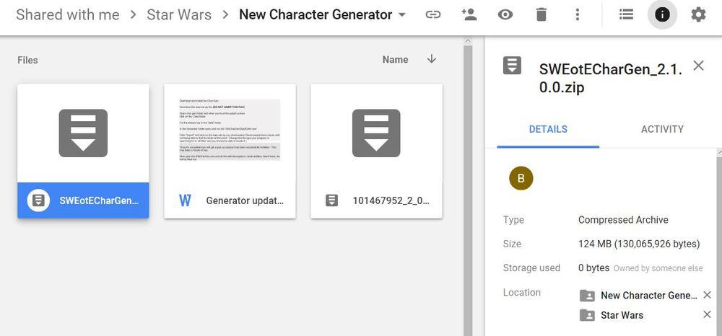This screenshot has height=336, width=722.
Task: Remove New Character Generator location entry
Action: click(707, 295)
